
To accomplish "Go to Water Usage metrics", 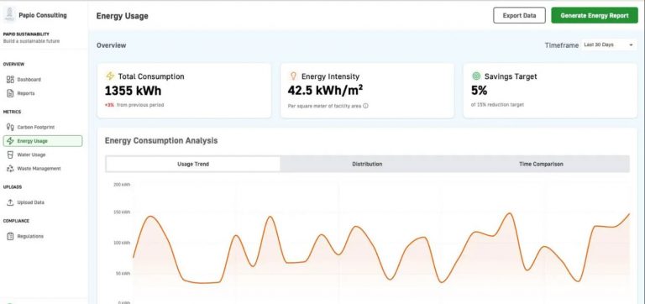I will click(x=43, y=155).
